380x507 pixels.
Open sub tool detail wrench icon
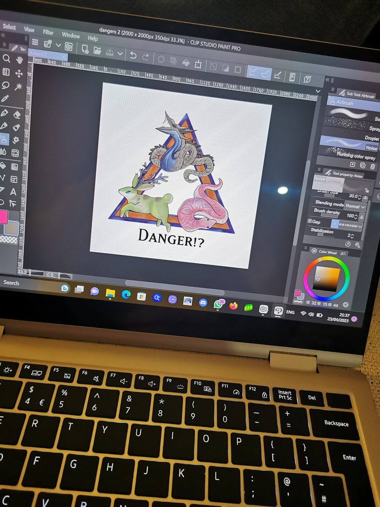[358, 245]
